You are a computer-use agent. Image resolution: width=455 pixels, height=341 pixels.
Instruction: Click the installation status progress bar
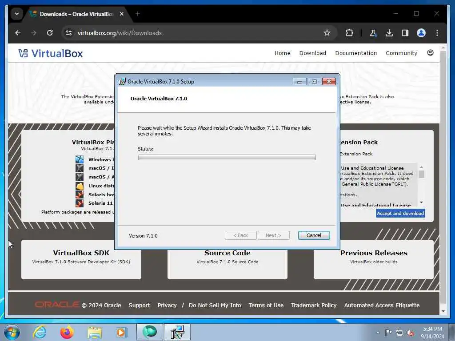pyautogui.click(x=227, y=158)
